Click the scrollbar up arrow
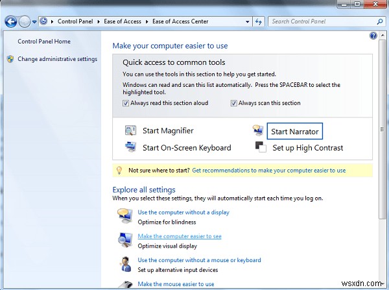 (383, 35)
